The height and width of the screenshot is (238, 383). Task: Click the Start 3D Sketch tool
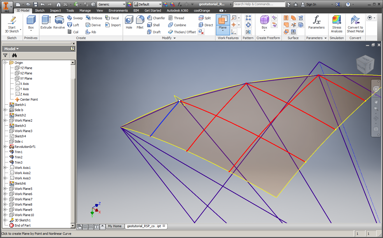click(x=12, y=24)
